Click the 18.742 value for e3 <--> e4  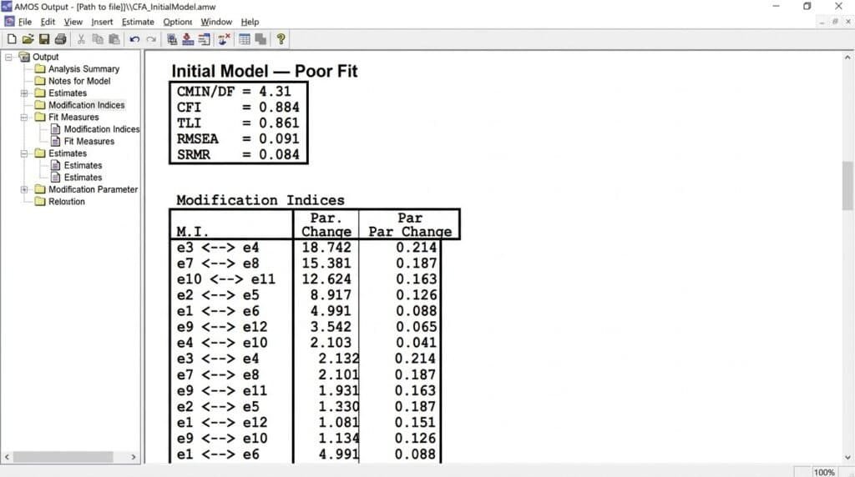[x=326, y=247]
